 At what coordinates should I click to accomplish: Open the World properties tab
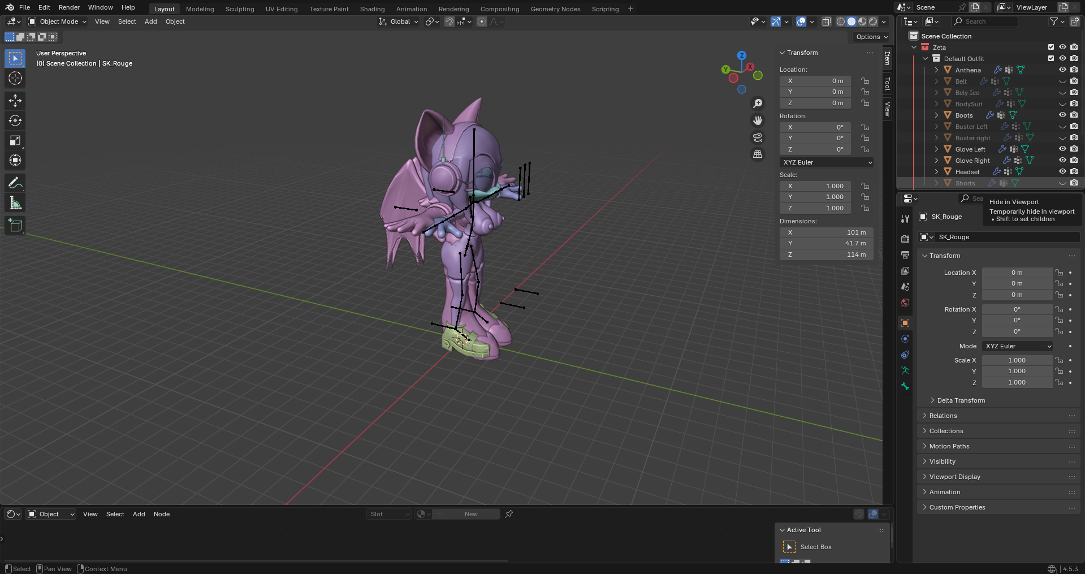click(x=905, y=303)
